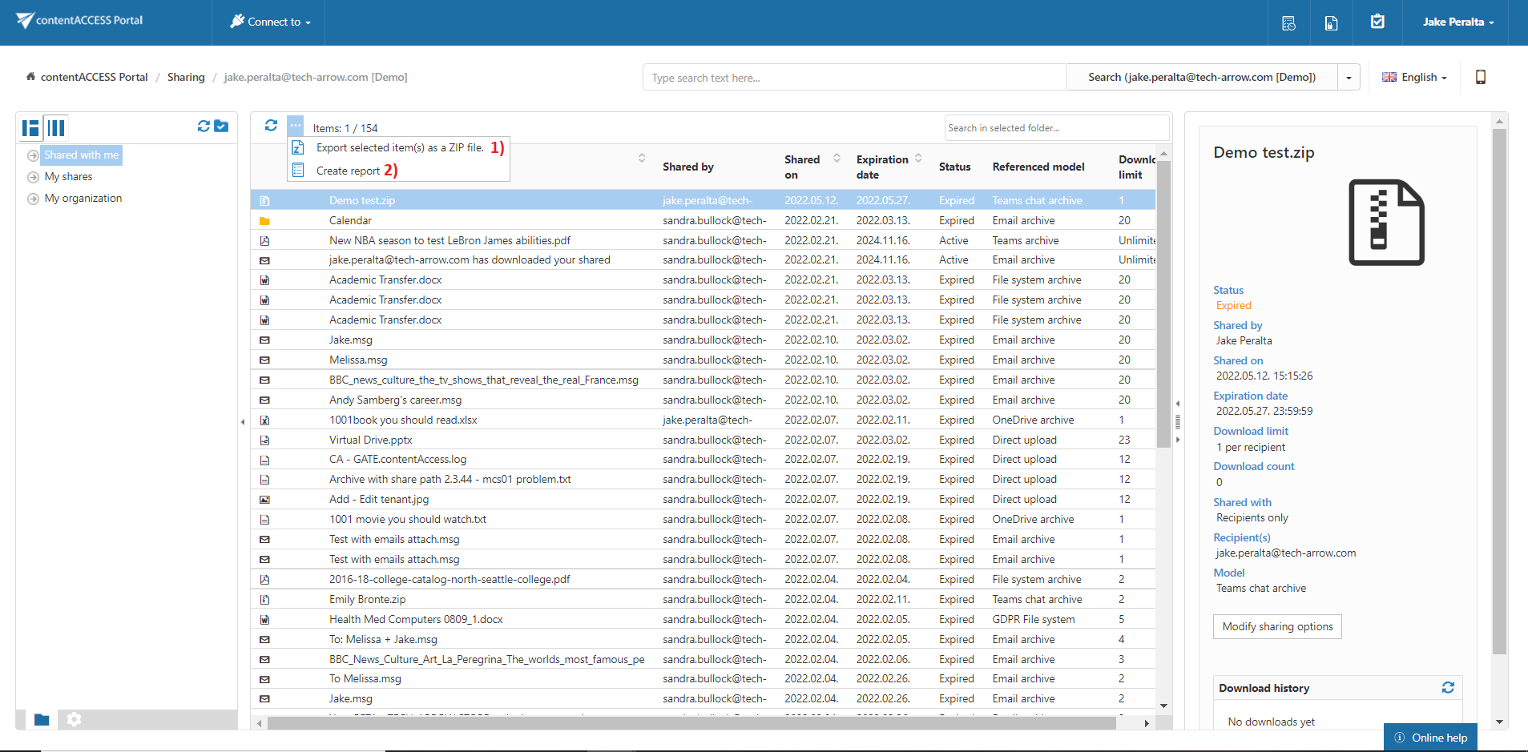Click the folder checkmark icon in left panel

pyautogui.click(x=222, y=127)
